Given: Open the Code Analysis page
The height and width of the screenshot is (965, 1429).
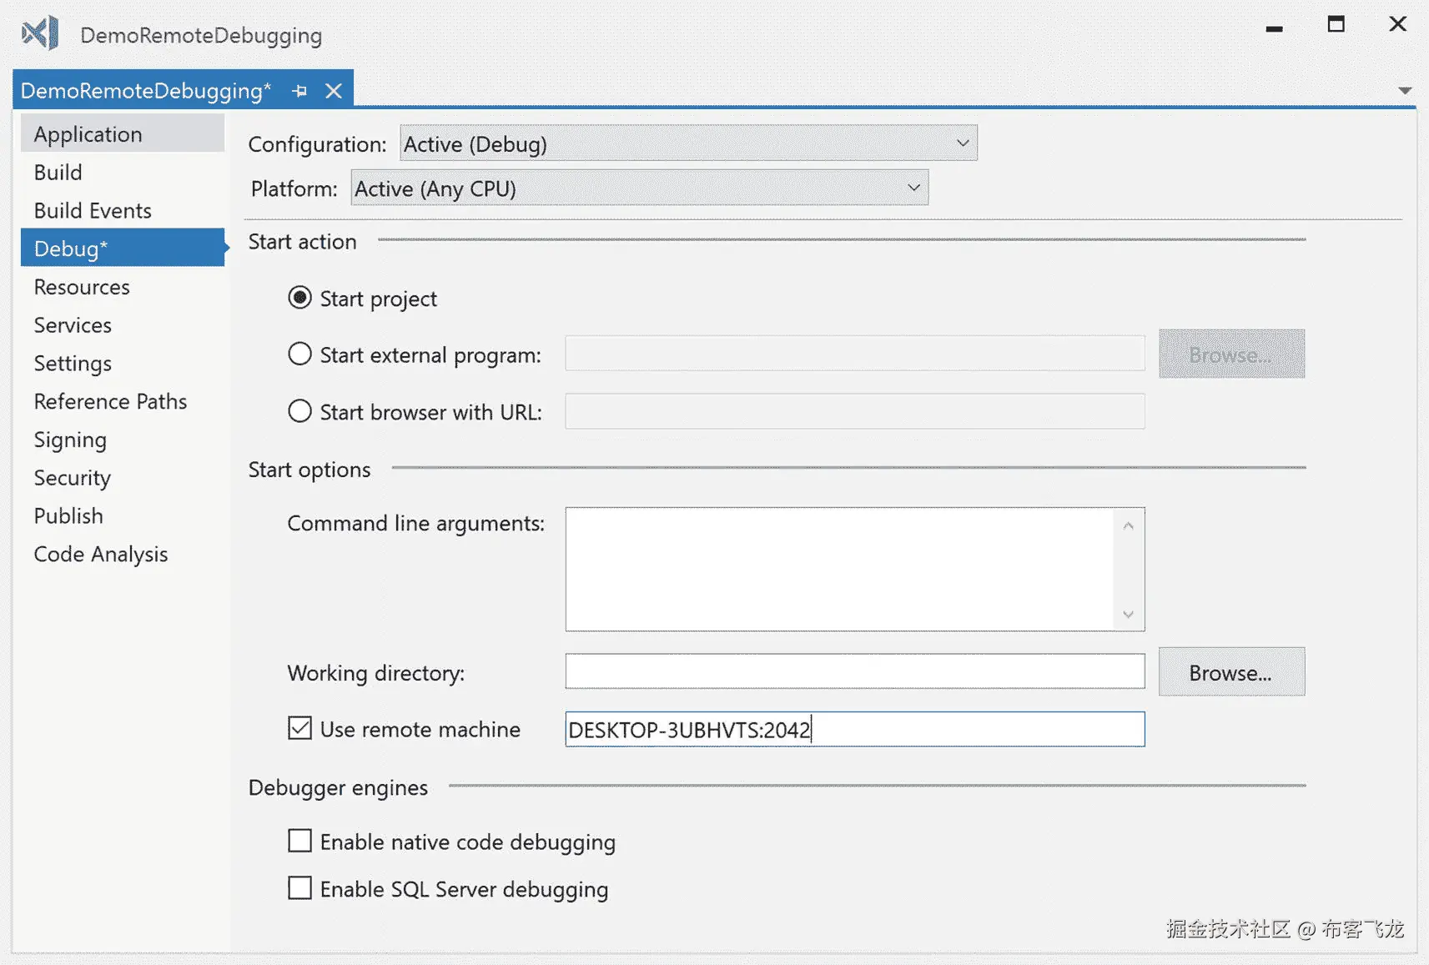Looking at the screenshot, I should [x=123, y=554].
